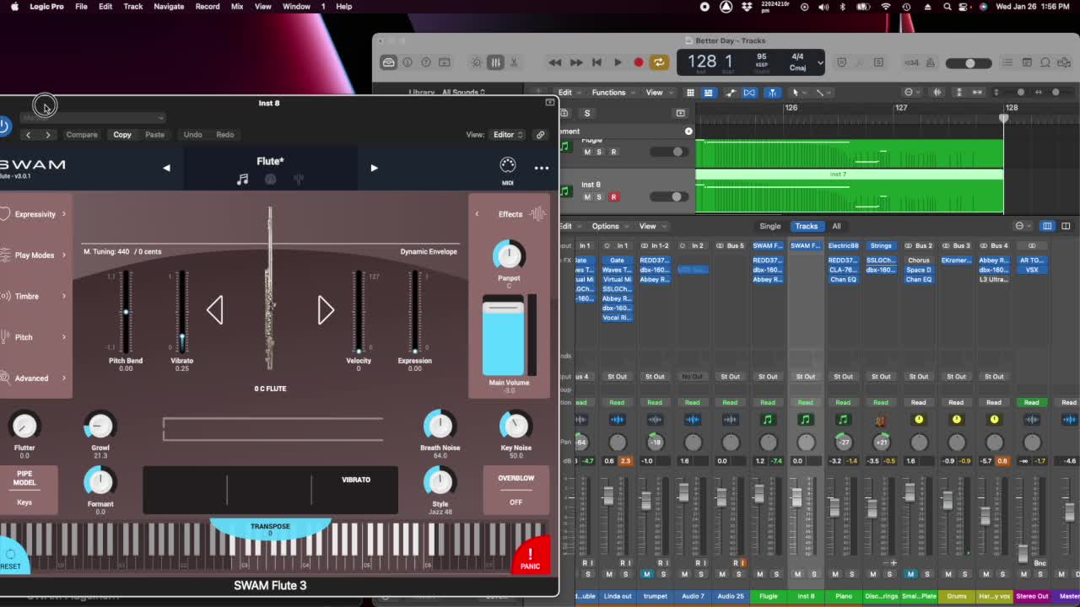Screen dimensions: 1080x607
Task: Click the Compare button
Action: (82, 135)
